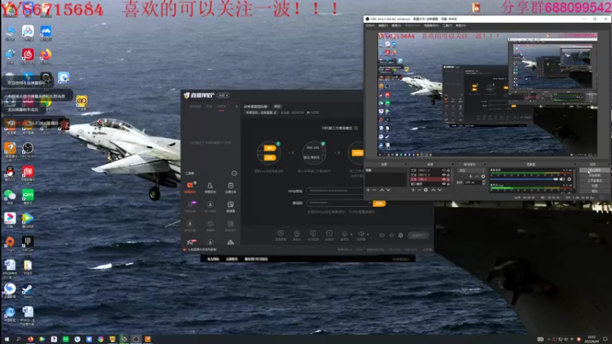Viewport: 612px width, 344px height.
Task: Toggle visibility of highlighted 文本 (GDI+) source
Action: [444, 180]
